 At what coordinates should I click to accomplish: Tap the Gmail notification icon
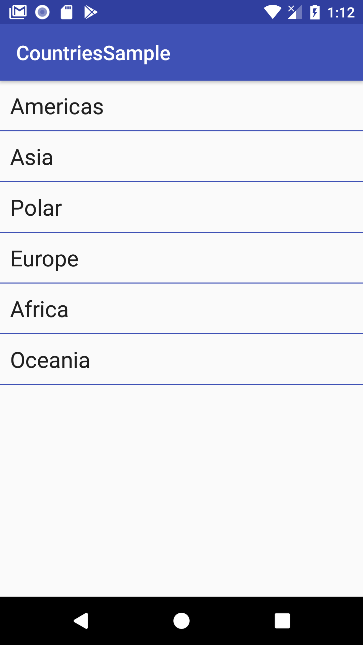(18, 12)
